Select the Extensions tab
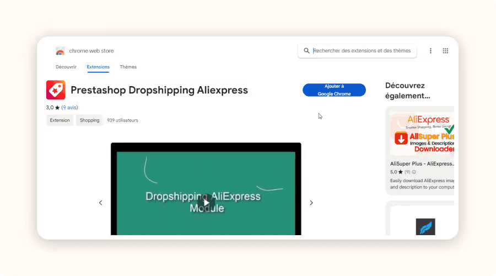This screenshot has width=496, height=276. pyautogui.click(x=98, y=67)
